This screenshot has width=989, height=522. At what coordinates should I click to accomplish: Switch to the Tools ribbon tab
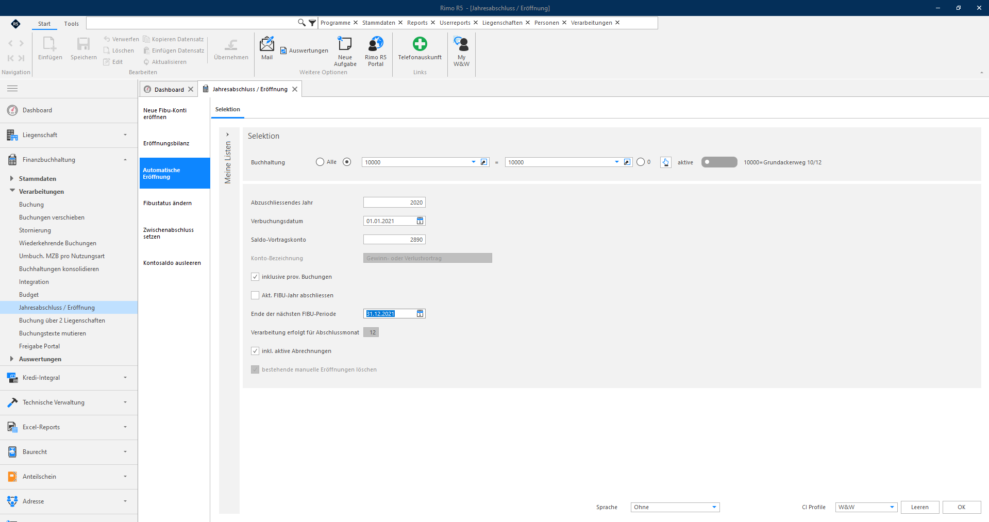click(x=72, y=24)
